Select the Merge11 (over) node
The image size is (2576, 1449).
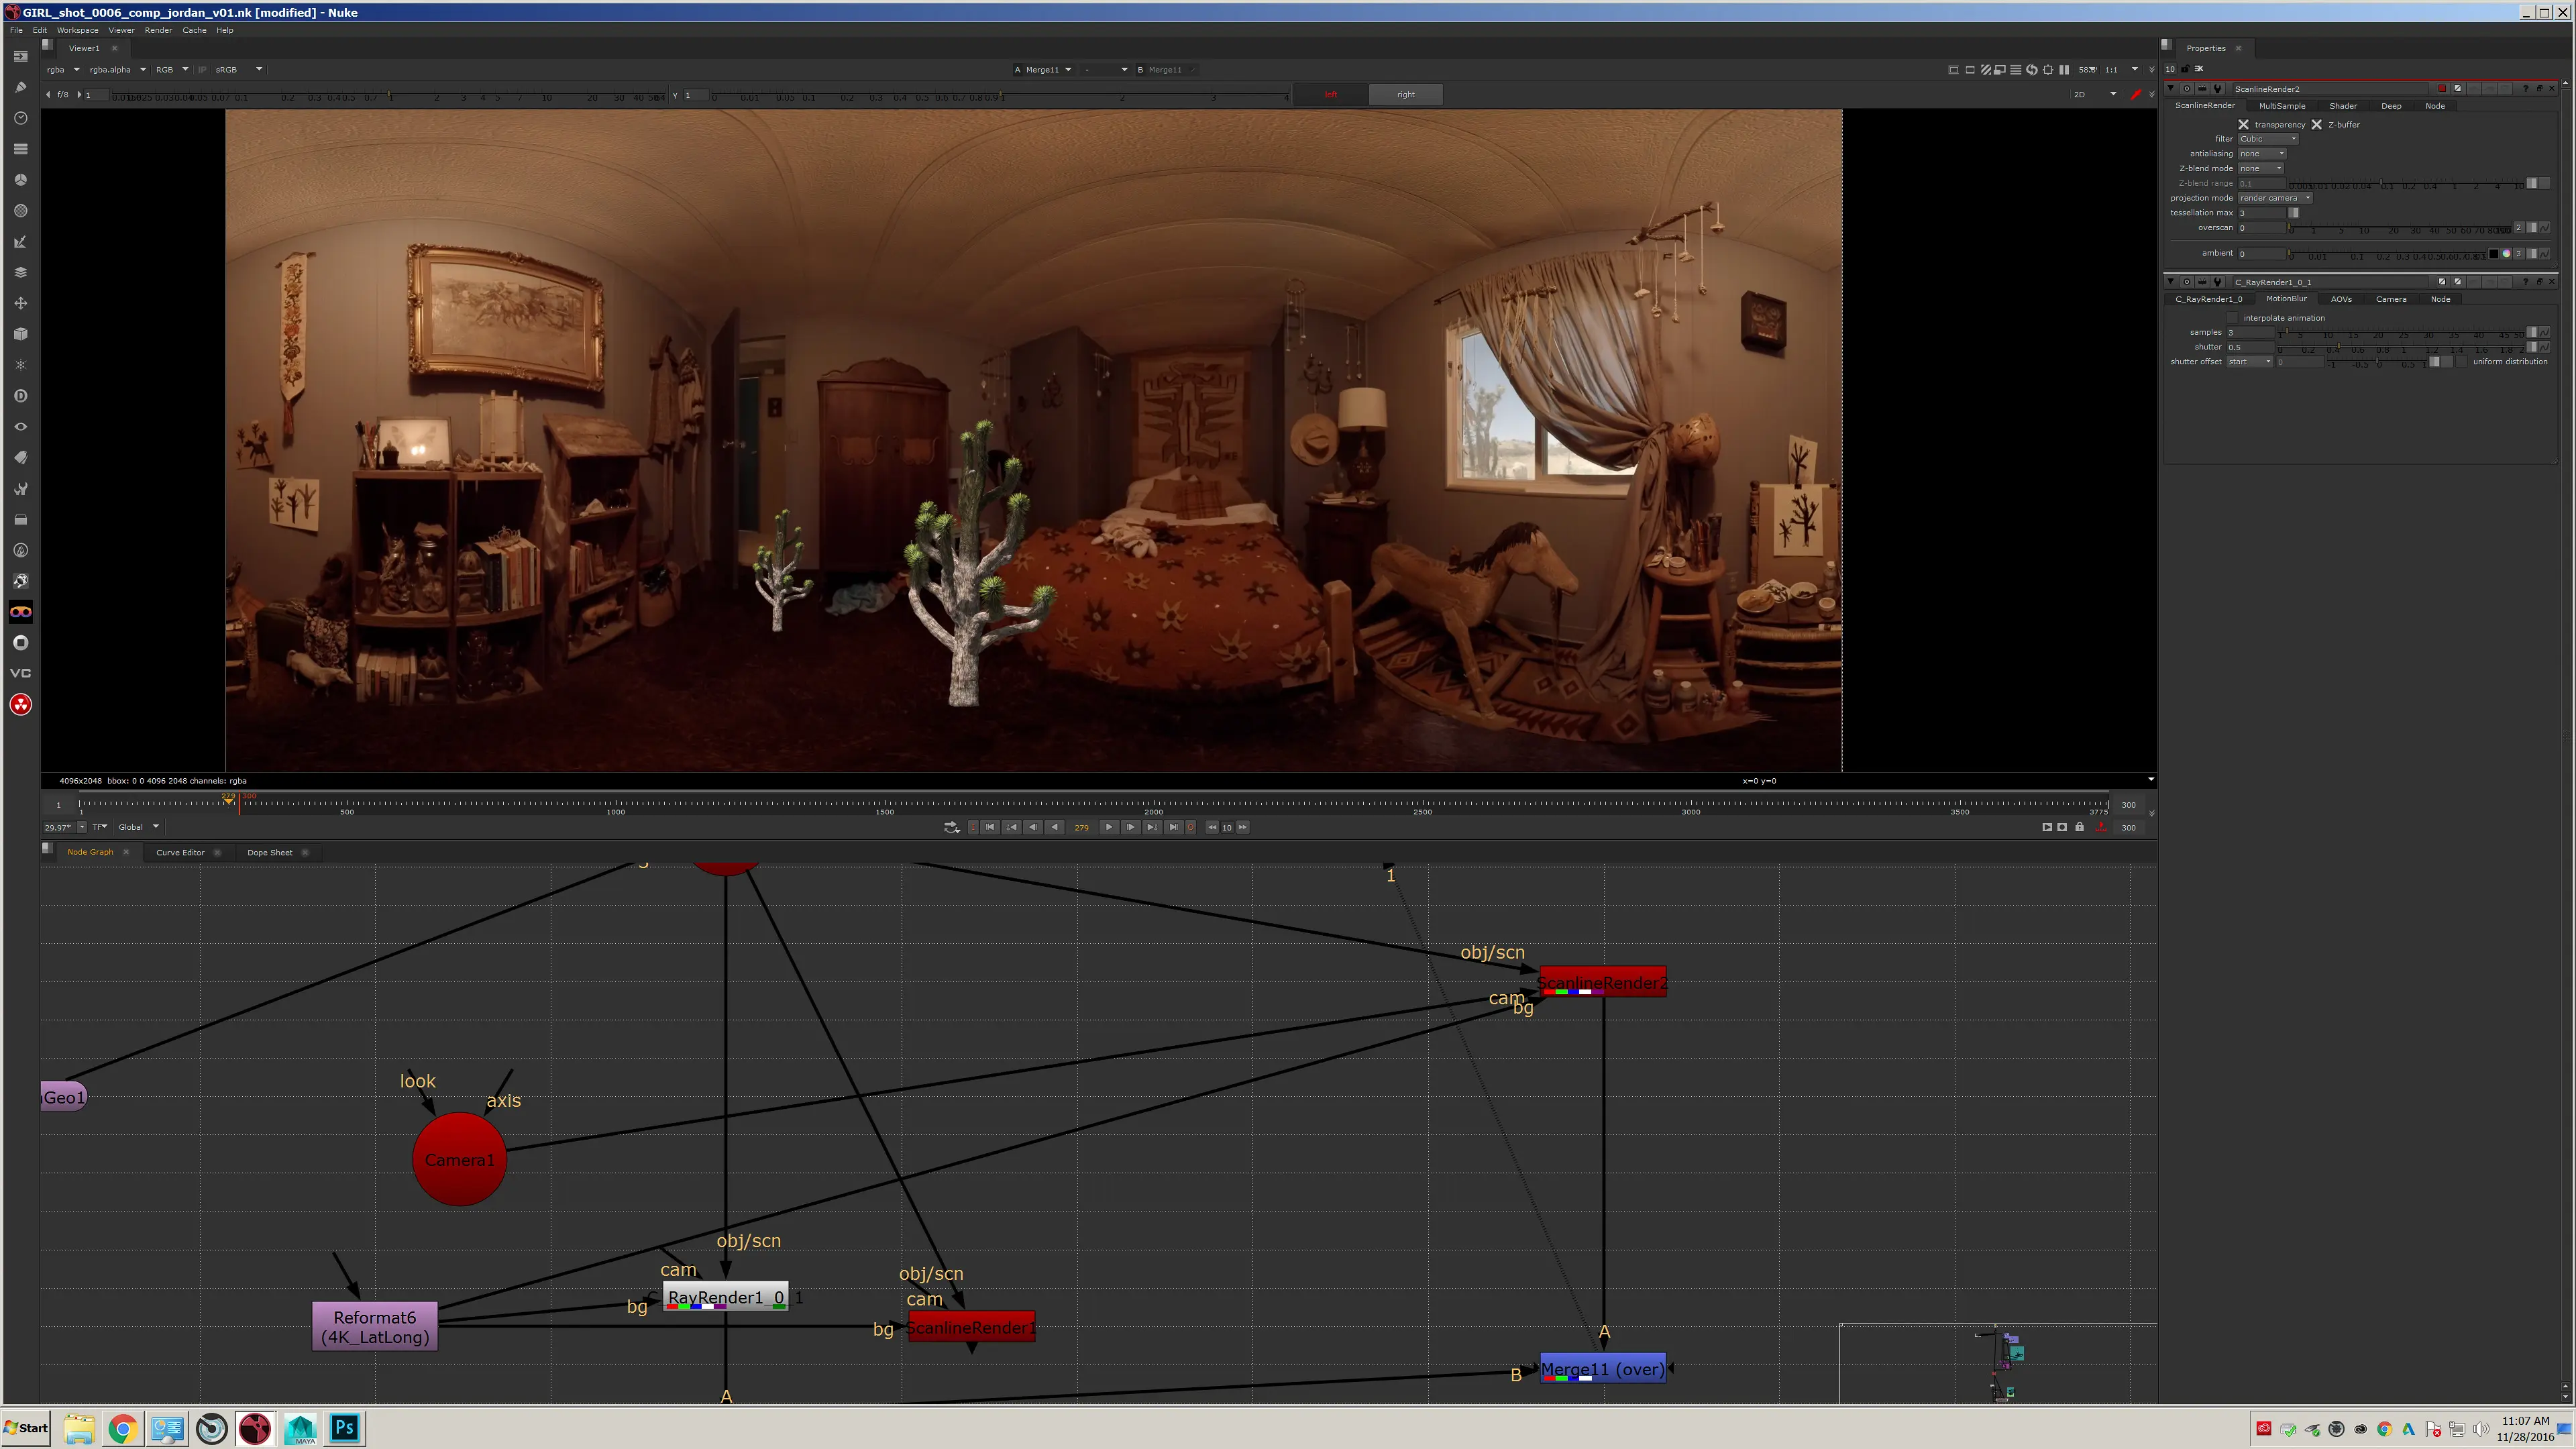click(1603, 1369)
